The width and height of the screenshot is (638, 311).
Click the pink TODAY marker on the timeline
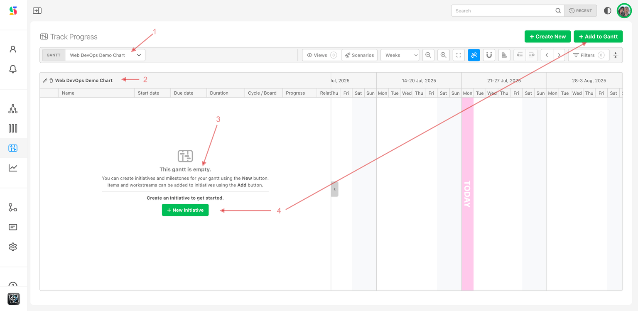coord(467,193)
